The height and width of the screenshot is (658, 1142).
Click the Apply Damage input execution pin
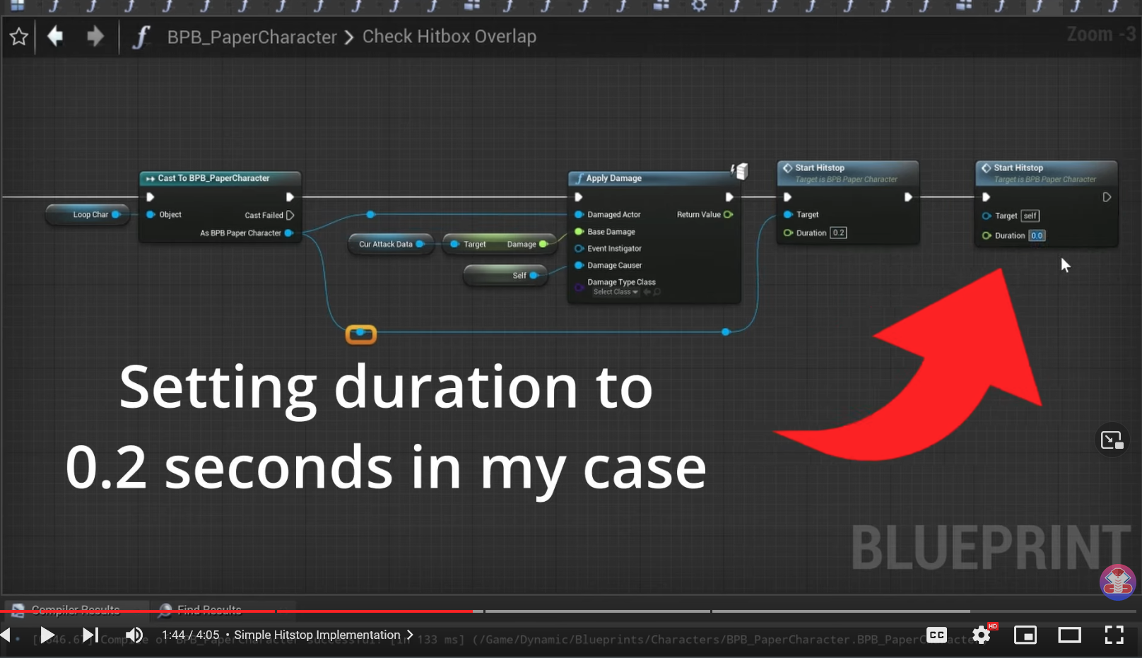pyautogui.click(x=578, y=197)
